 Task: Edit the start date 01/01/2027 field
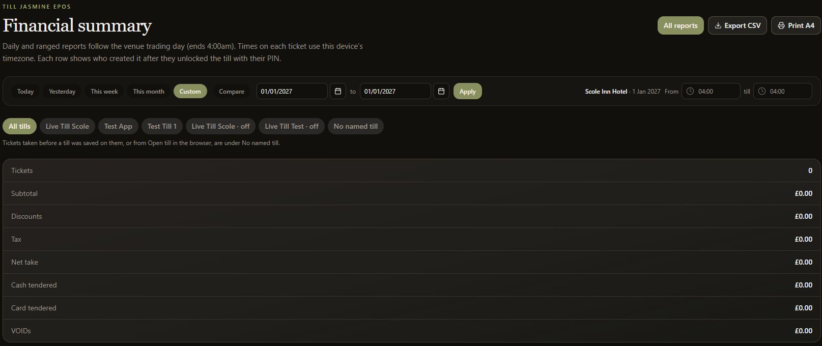292,91
